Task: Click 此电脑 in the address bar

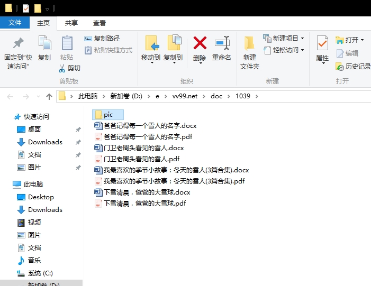Action: pos(88,96)
